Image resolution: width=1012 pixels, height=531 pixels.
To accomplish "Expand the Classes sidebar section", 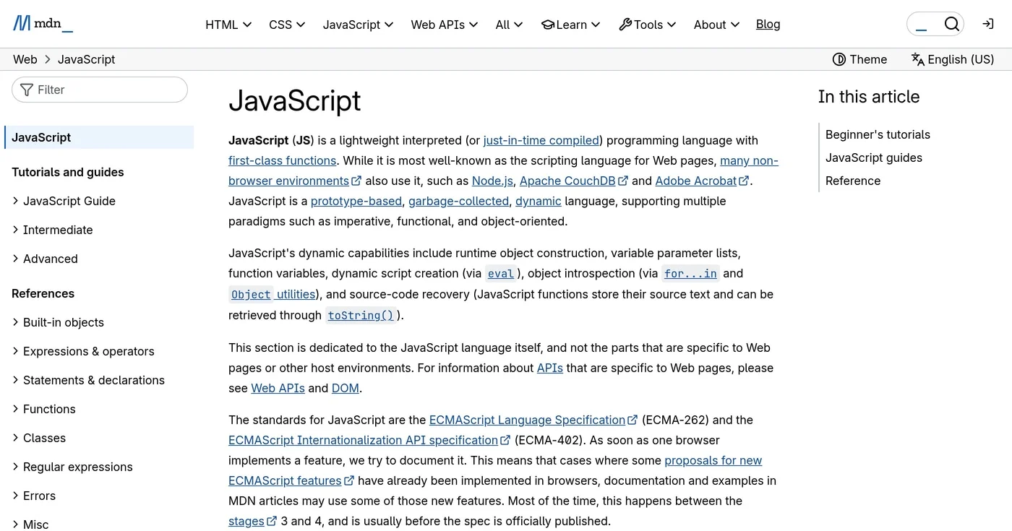I will pyautogui.click(x=39, y=438).
